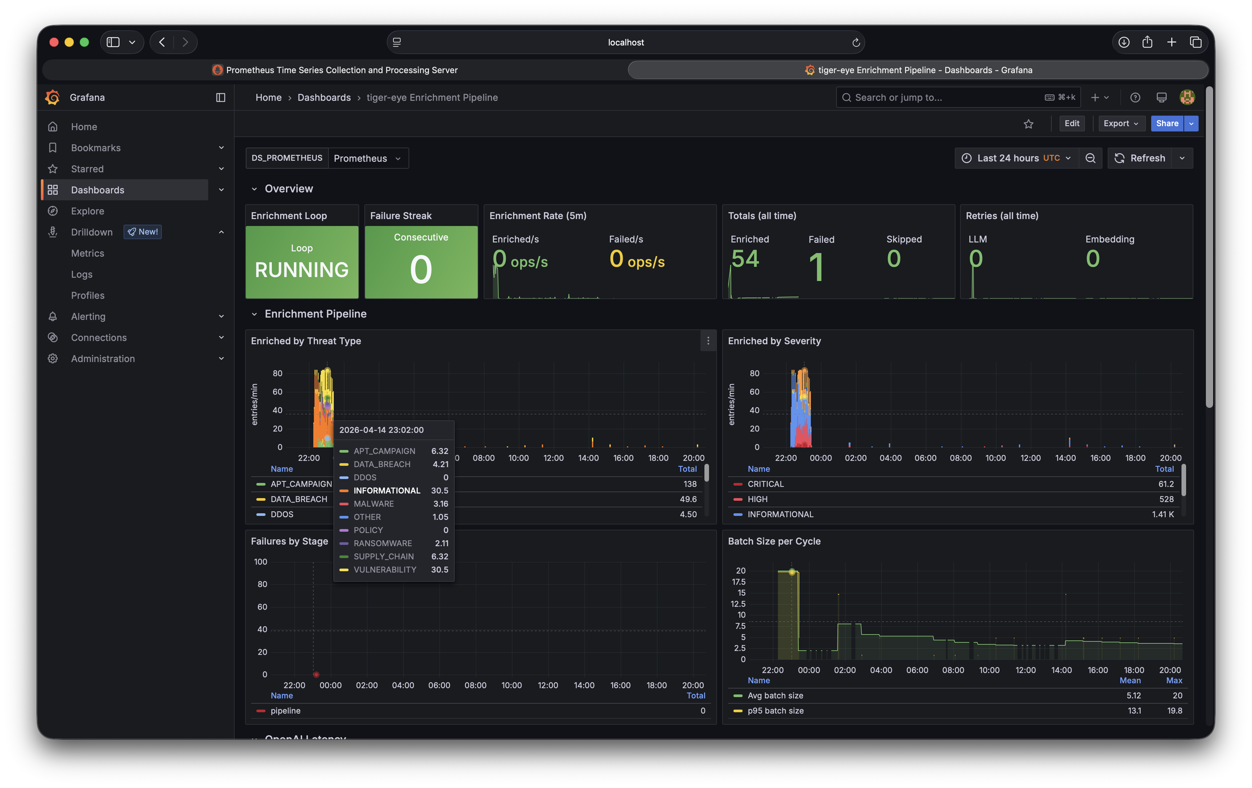Go to Dashboards via breadcrumb

(324, 97)
